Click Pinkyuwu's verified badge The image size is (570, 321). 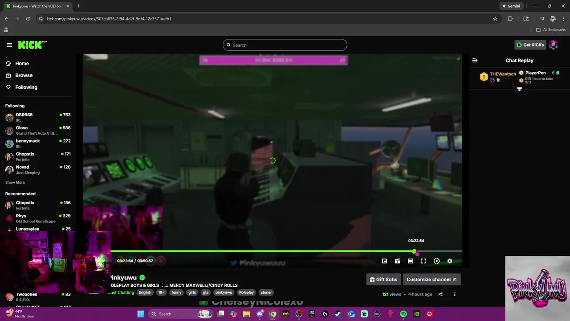click(142, 278)
